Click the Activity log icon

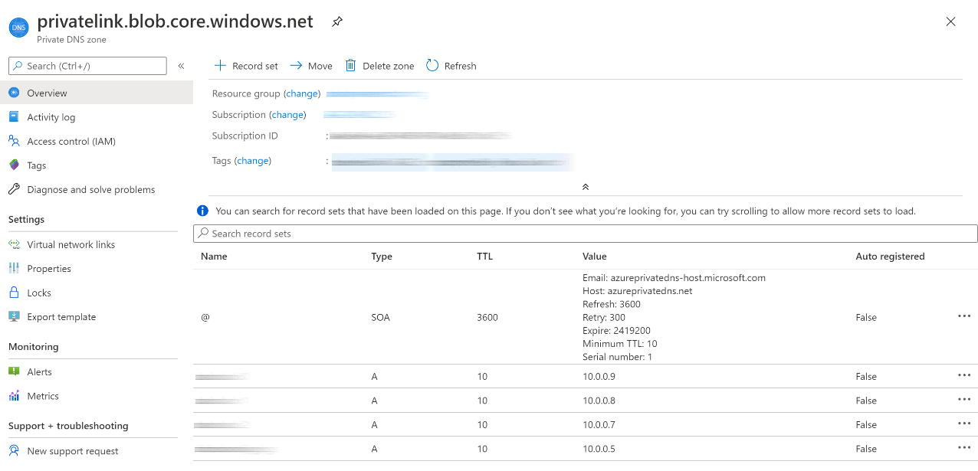pos(14,117)
